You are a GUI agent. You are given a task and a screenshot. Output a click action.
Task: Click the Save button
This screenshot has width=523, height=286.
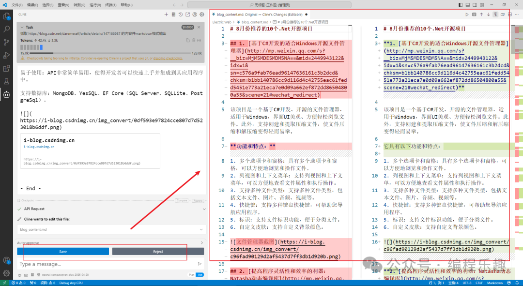[63, 252]
